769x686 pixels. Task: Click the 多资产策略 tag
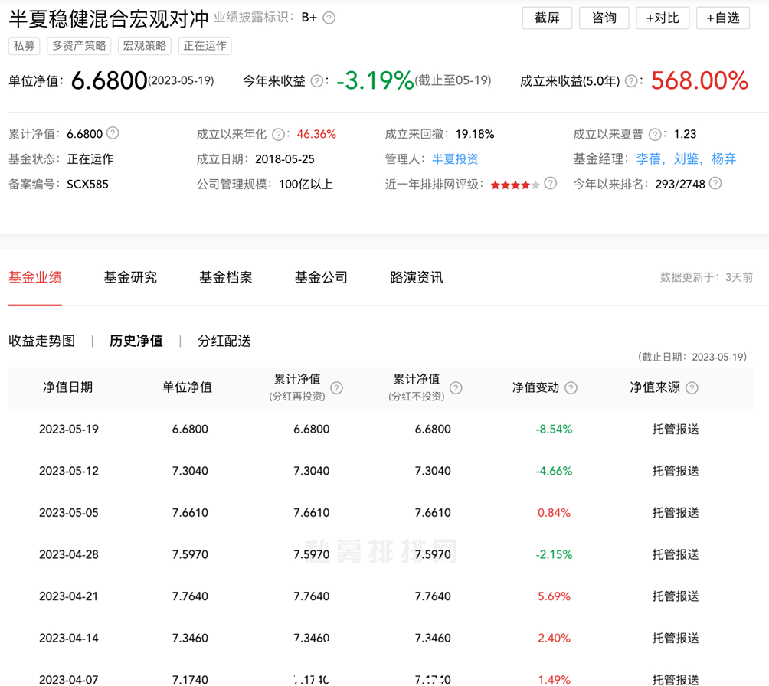79,46
